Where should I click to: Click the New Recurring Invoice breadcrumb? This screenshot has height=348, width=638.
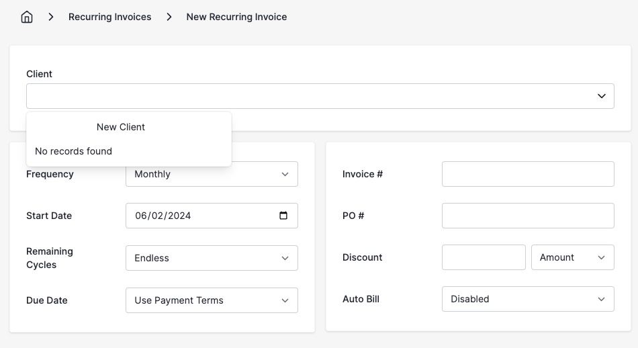point(236,17)
